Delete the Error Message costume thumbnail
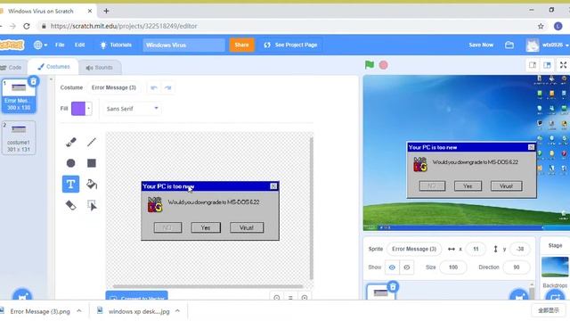This screenshot has width=570, height=321. click(x=34, y=81)
